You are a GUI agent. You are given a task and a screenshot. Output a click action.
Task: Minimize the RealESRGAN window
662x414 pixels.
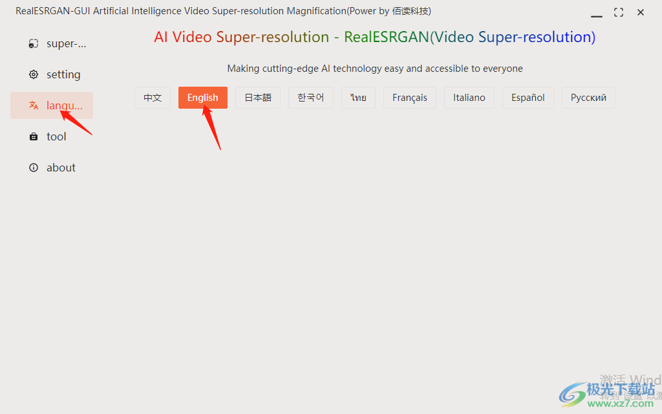597,13
